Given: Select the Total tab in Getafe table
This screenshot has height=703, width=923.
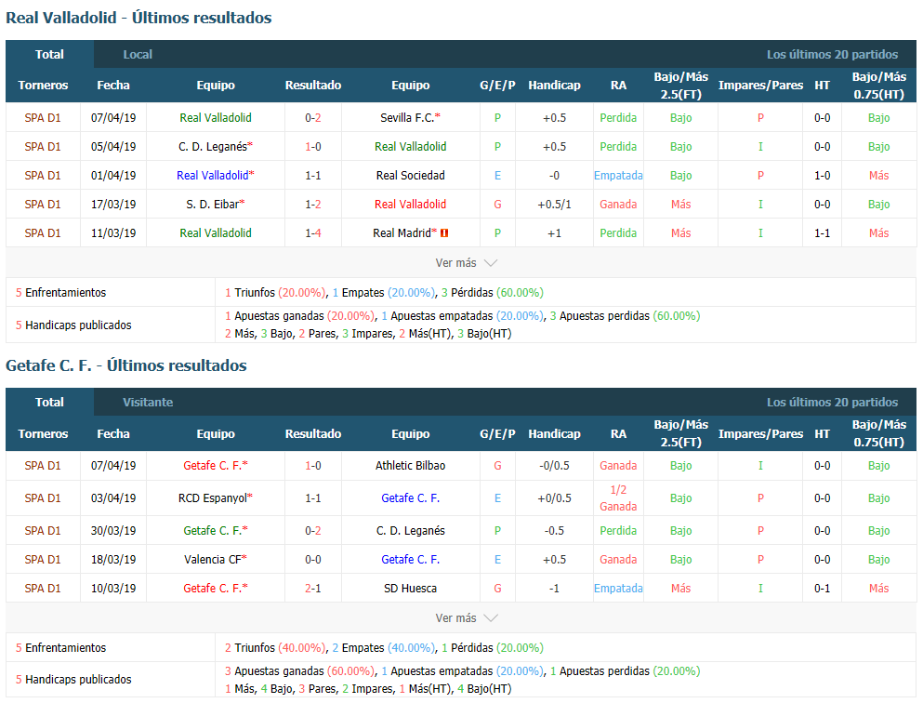Looking at the screenshot, I should point(49,402).
